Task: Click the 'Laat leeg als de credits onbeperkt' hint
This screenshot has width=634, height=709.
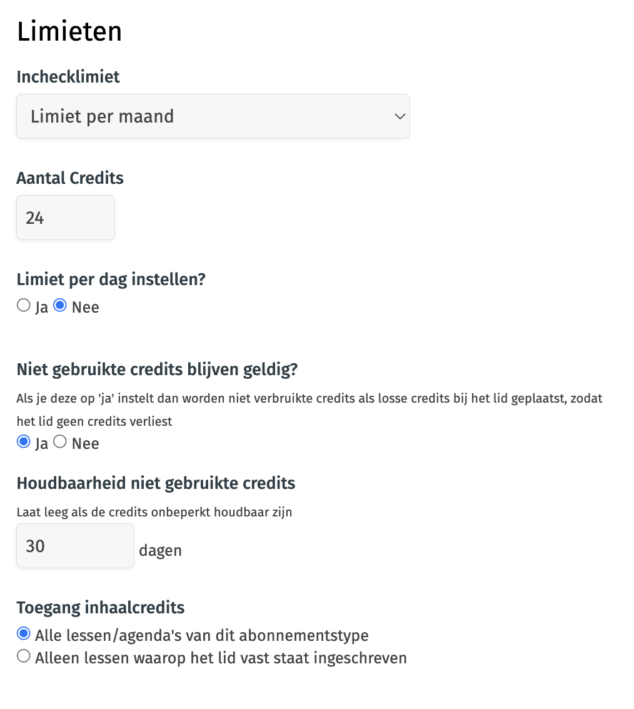Action: coord(154,512)
